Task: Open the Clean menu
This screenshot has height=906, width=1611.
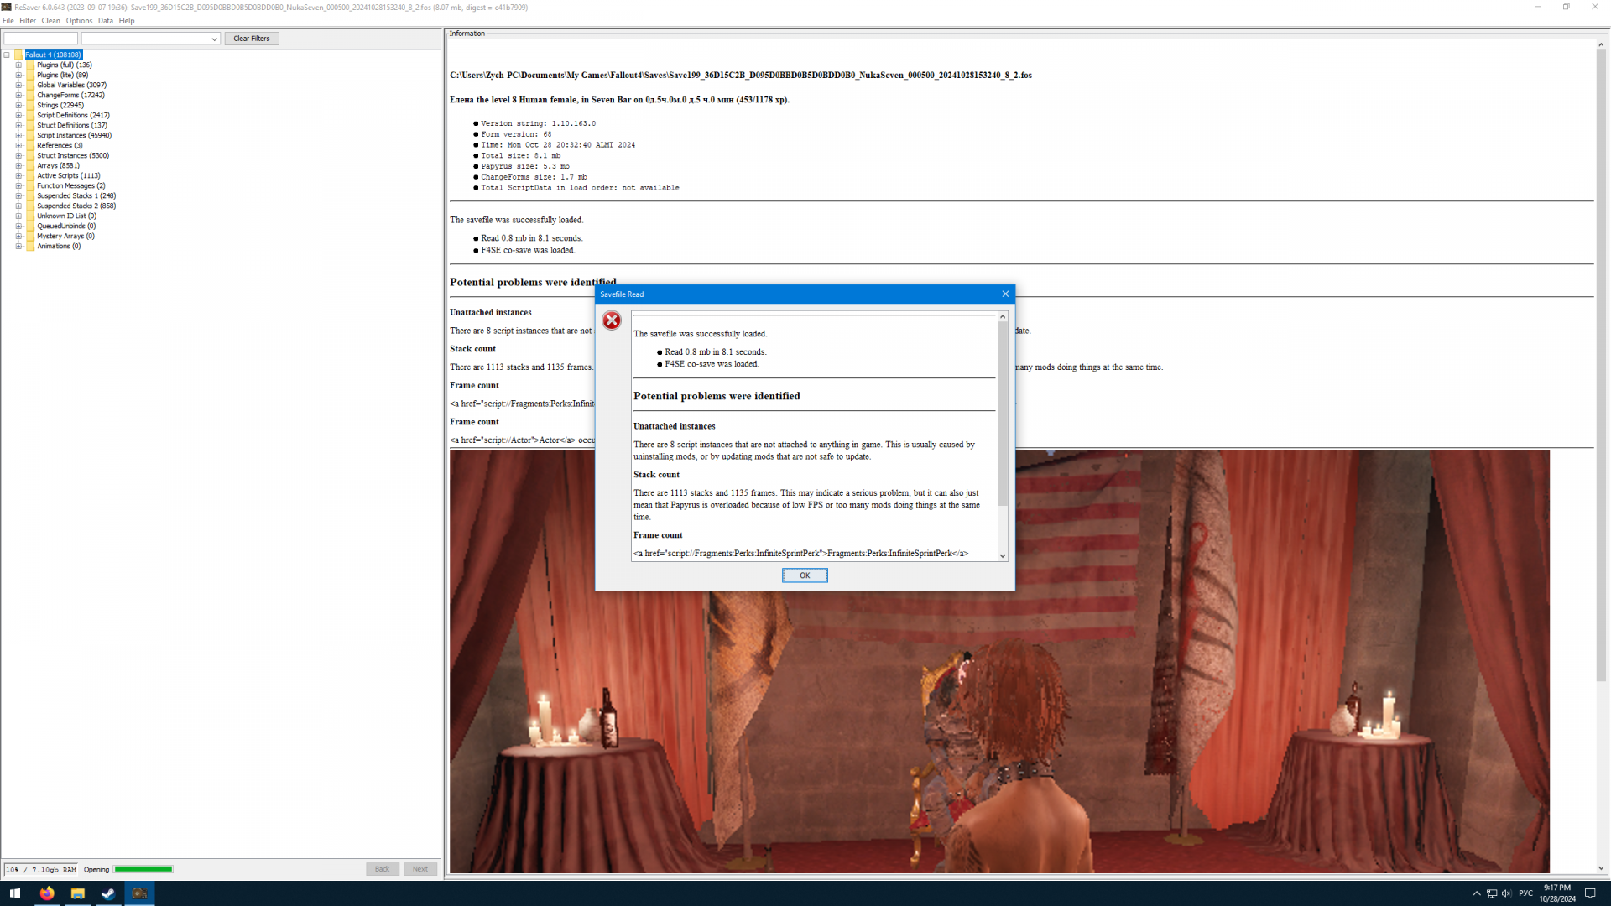Action: pos(50,21)
